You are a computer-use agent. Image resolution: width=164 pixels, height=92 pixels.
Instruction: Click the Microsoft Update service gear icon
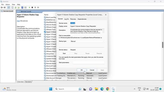[x=45, y=66]
